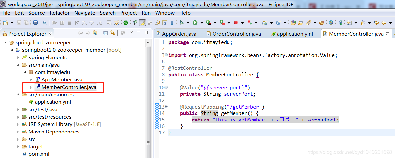Toggle Link with Editor in Project Explorer

coord(113,33)
